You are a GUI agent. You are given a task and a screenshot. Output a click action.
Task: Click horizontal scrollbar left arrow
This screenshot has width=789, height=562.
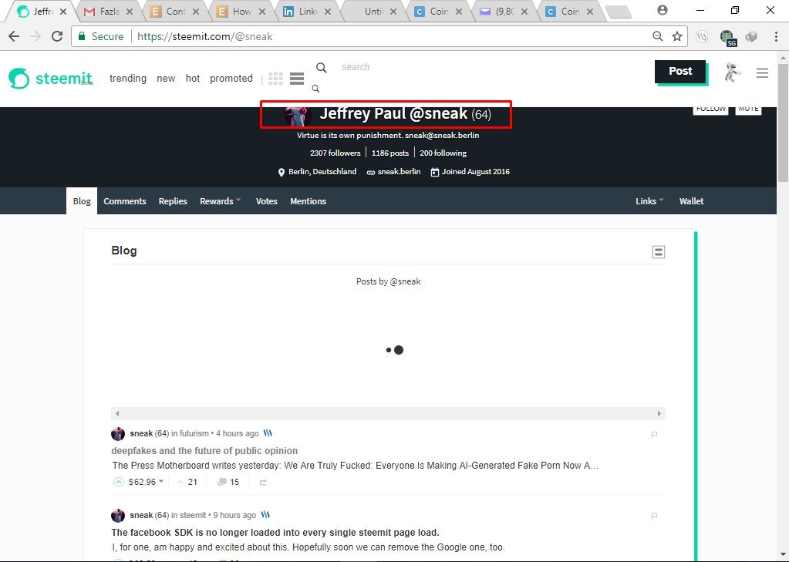[x=117, y=413]
